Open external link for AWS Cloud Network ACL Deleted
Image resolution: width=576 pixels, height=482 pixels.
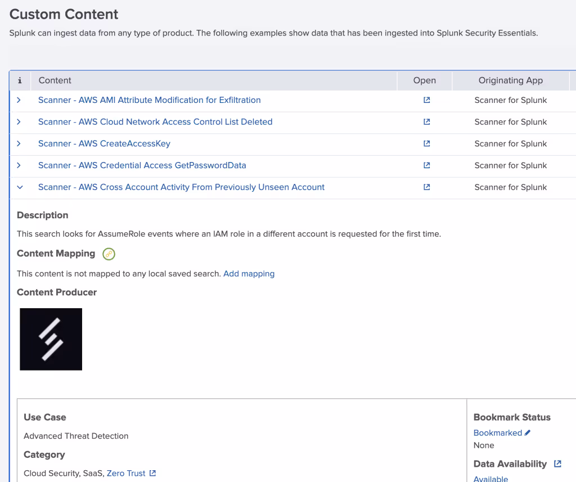coord(426,121)
